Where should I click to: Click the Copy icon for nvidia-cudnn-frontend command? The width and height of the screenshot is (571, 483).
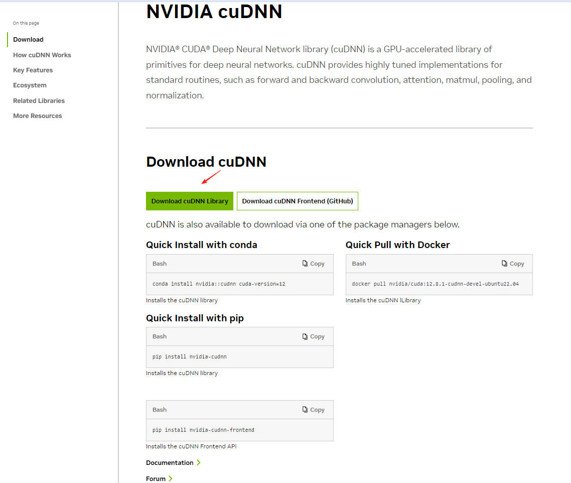[313, 409]
